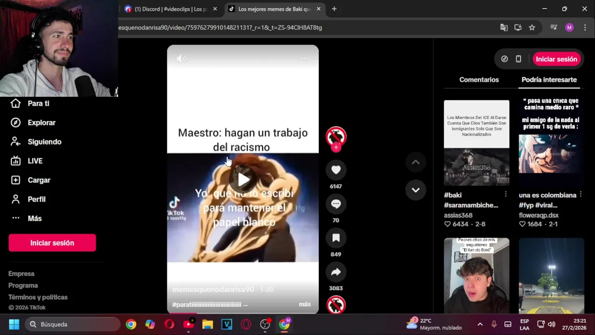Open the floweraqp.dsx profile link

click(x=539, y=215)
